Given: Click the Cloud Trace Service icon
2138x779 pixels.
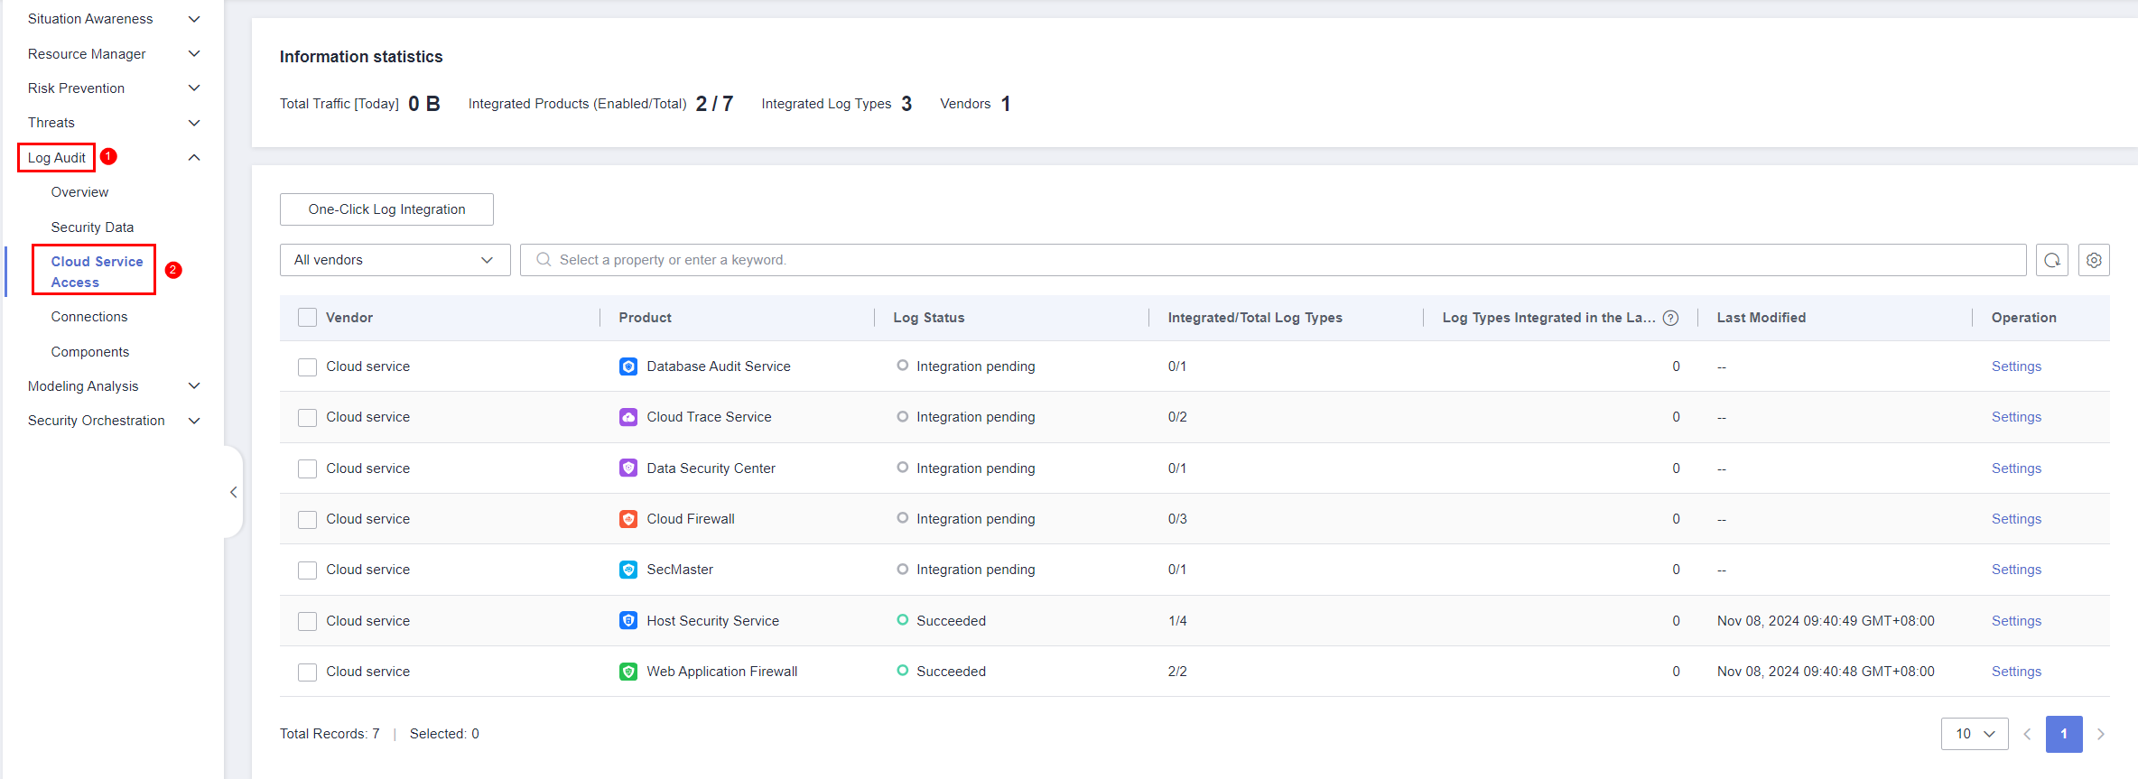Looking at the screenshot, I should pyautogui.click(x=628, y=417).
